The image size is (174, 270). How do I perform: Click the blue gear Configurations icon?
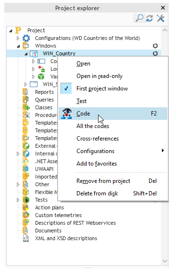(26, 38)
